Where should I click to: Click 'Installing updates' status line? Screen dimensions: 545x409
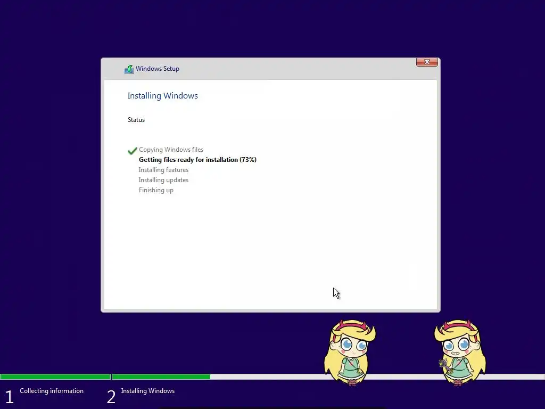pyautogui.click(x=163, y=180)
